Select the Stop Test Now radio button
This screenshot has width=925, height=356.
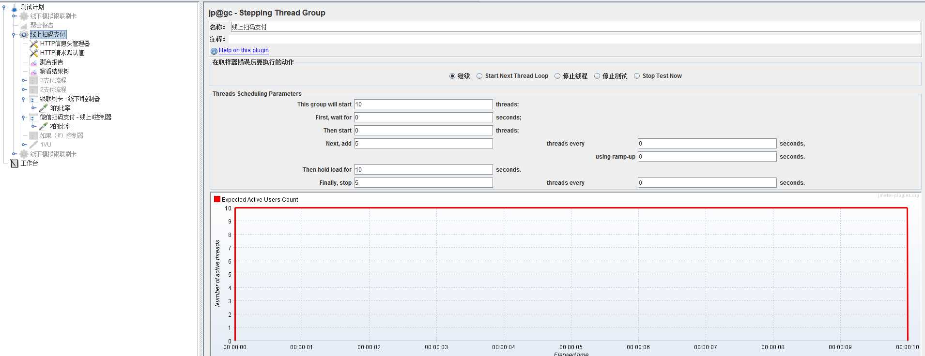click(637, 76)
